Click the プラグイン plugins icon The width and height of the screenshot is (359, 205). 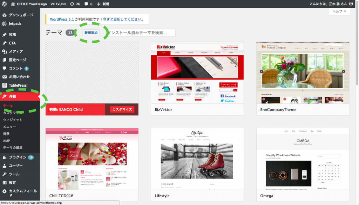point(5,157)
